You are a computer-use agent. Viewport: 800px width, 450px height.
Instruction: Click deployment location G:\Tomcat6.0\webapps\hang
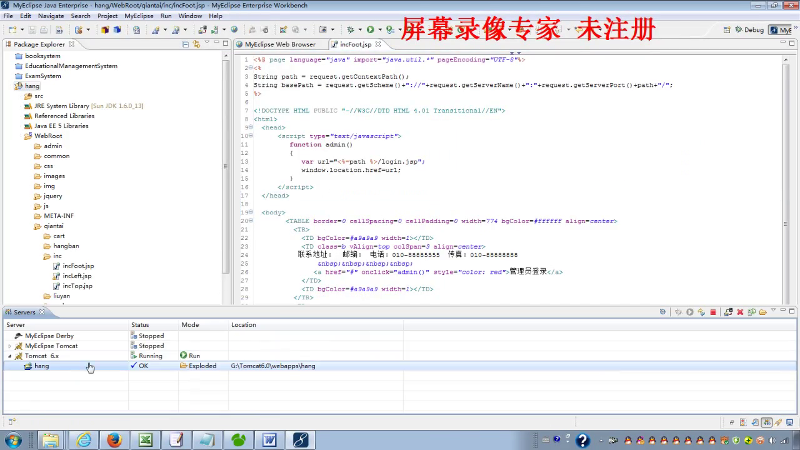click(273, 366)
